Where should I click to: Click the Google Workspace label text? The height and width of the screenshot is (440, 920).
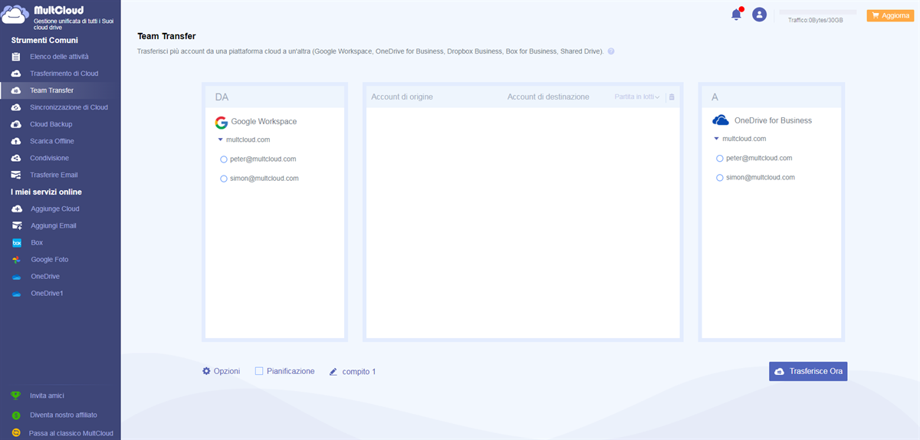coord(264,122)
